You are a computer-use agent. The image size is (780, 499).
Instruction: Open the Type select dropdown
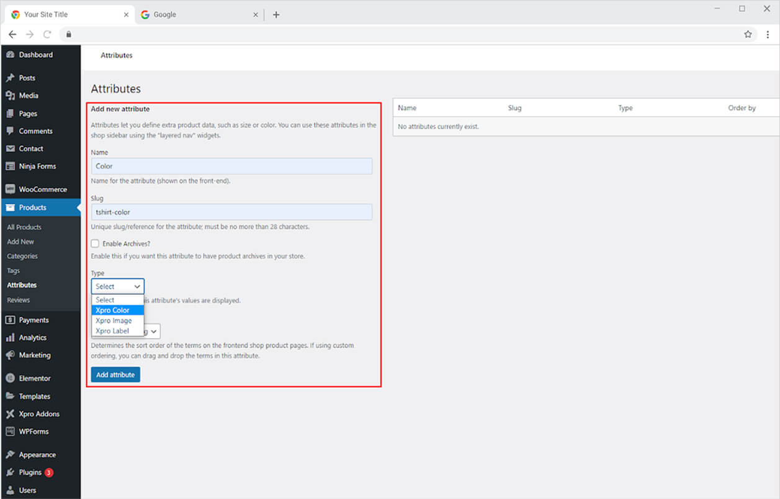pyautogui.click(x=117, y=286)
